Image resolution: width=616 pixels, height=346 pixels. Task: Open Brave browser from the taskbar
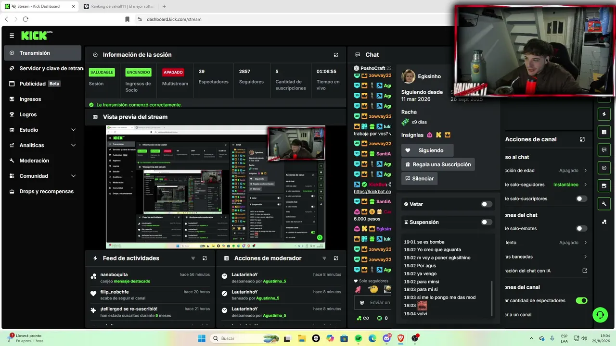pyautogui.click(x=401, y=338)
